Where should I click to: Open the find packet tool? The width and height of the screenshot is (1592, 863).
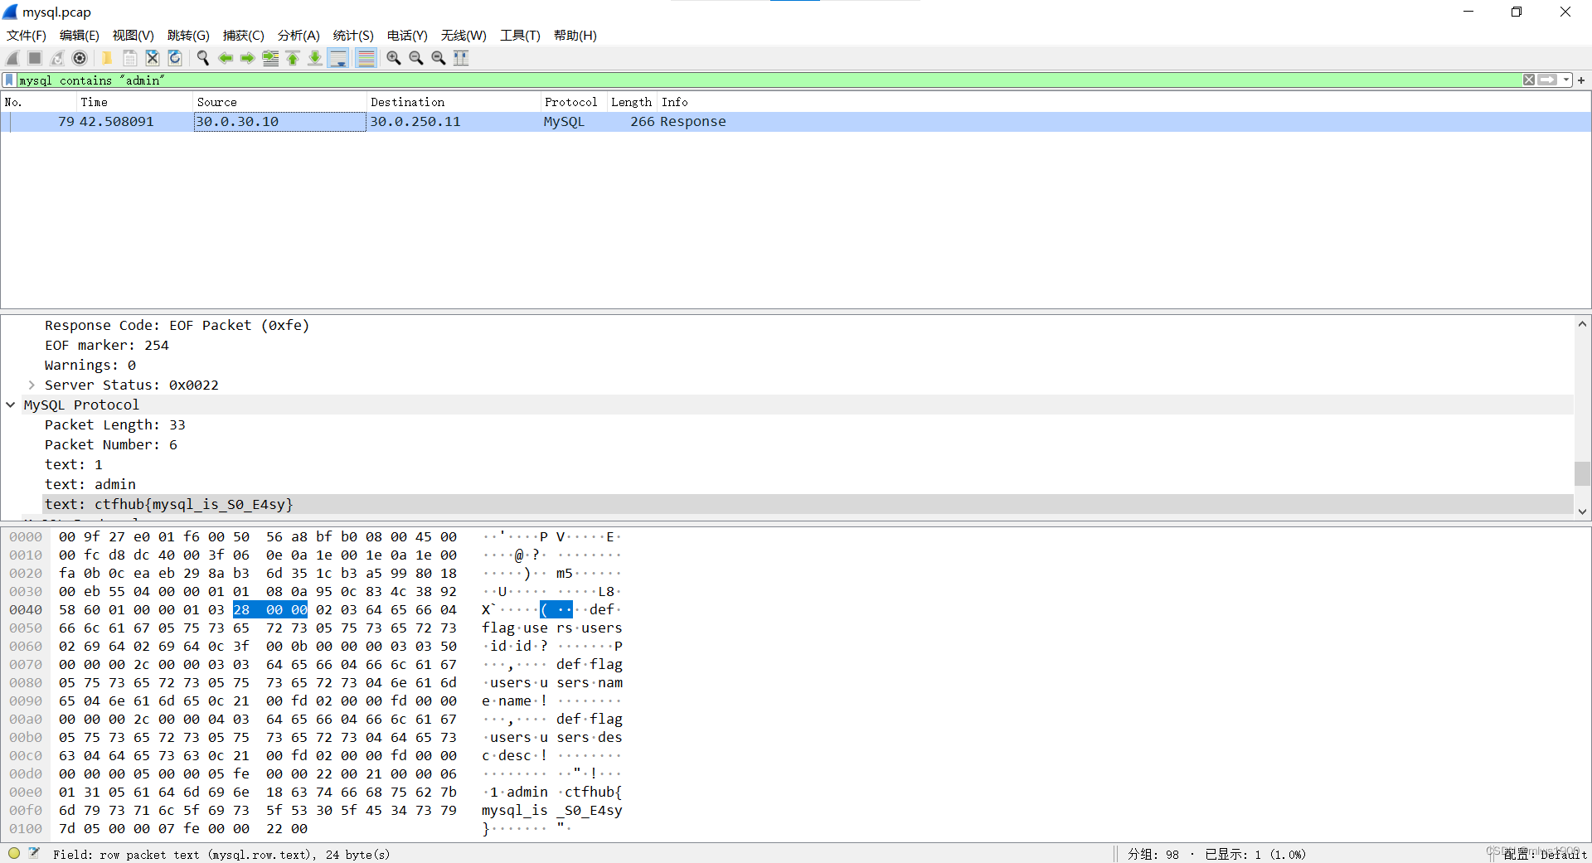(202, 58)
